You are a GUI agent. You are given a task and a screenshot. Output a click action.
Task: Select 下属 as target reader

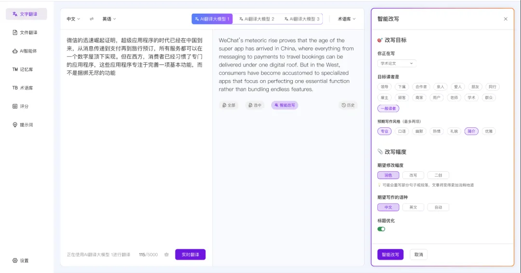[x=402, y=87]
